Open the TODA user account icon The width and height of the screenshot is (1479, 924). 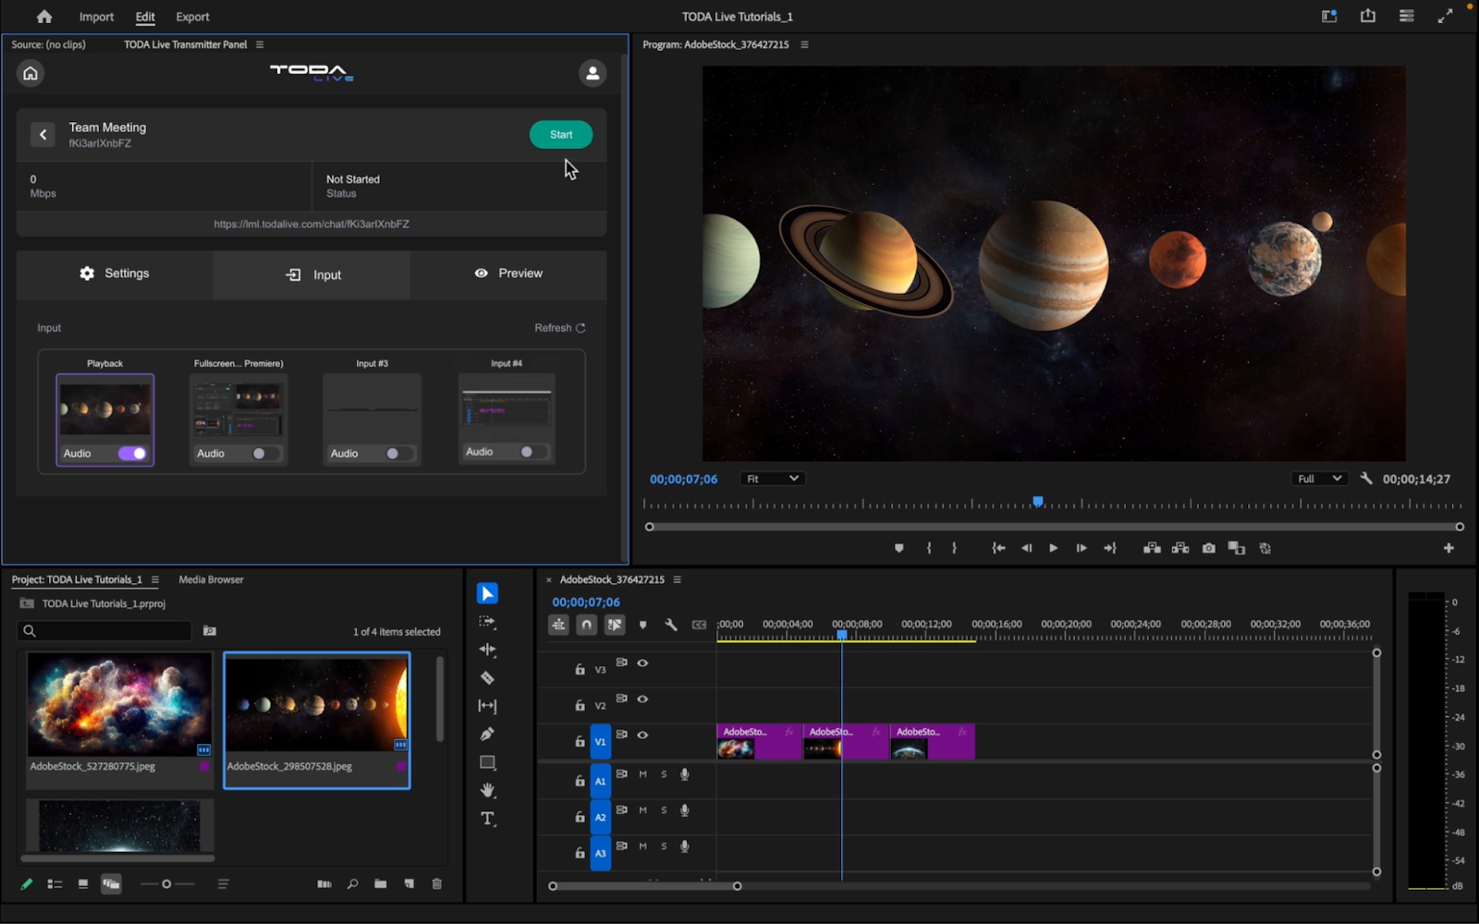tap(593, 73)
